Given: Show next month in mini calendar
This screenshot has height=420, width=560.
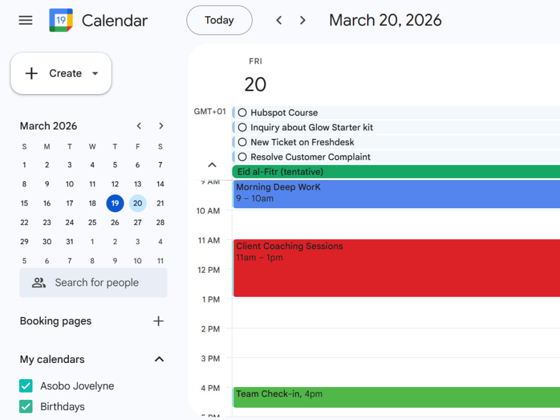Looking at the screenshot, I should tap(161, 126).
